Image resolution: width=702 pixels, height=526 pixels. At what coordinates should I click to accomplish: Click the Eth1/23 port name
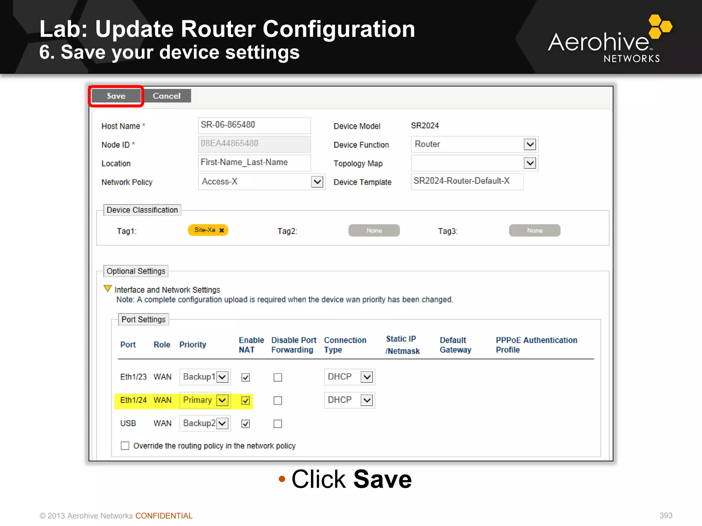point(133,377)
